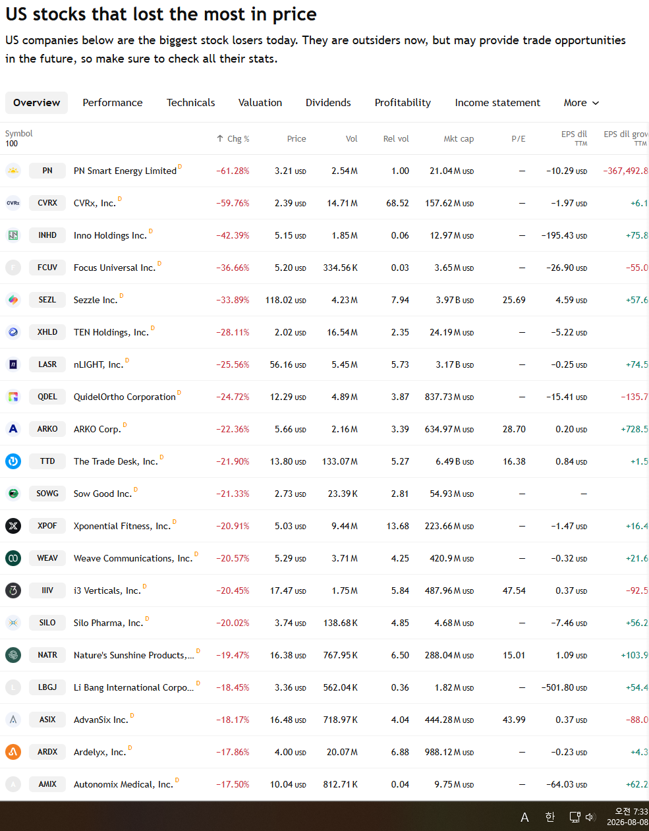The image size is (649, 831).
Task: Select the Overview tab
Action: [36, 103]
